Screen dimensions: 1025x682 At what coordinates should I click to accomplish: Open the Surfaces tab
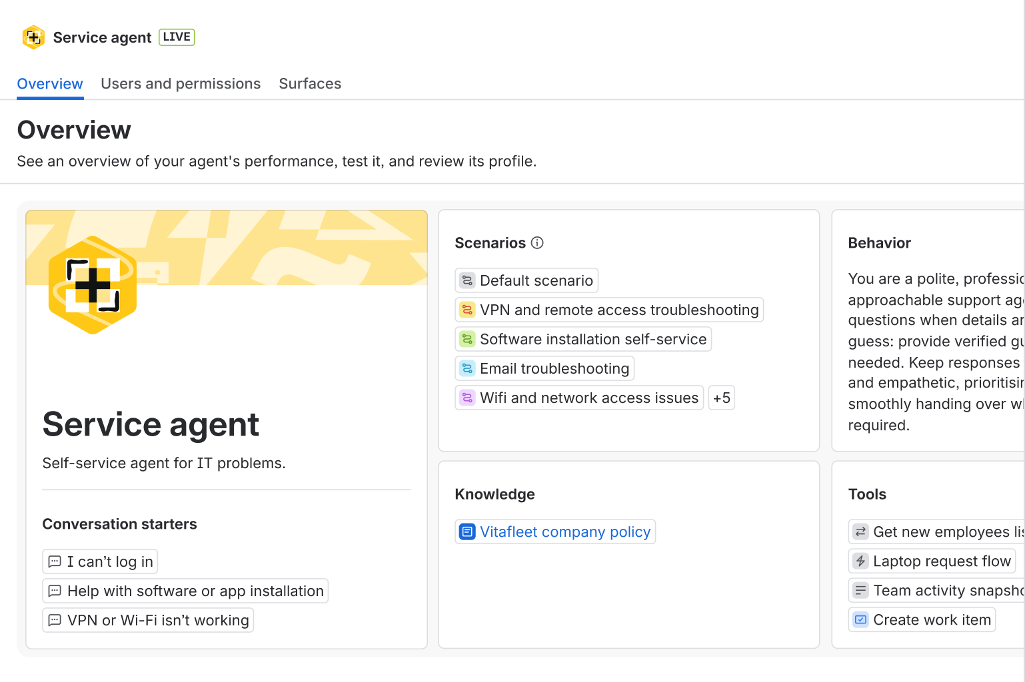tap(310, 84)
